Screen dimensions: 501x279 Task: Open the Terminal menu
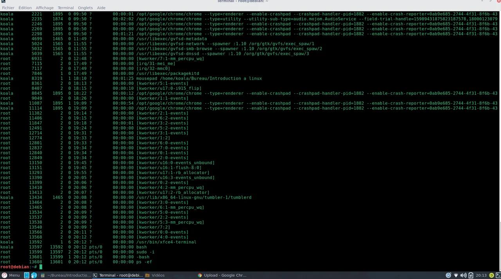(65, 7)
